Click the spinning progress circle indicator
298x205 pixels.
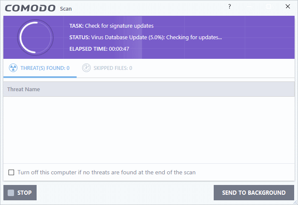35,38
